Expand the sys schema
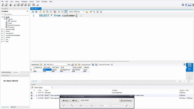The width and height of the screenshot is (194, 109). click(x=2, y=39)
